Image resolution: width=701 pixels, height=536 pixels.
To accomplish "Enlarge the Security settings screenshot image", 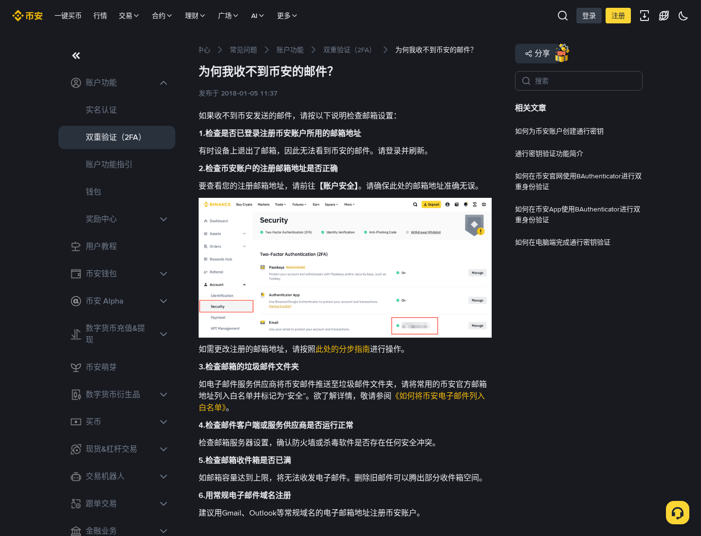I will tap(345, 268).
